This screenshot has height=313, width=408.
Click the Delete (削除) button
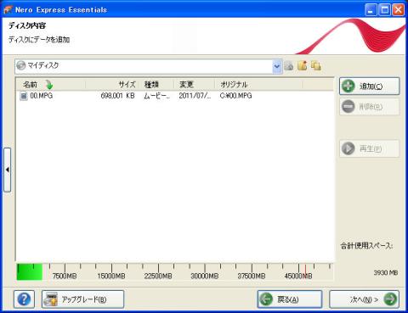(x=370, y=107)
